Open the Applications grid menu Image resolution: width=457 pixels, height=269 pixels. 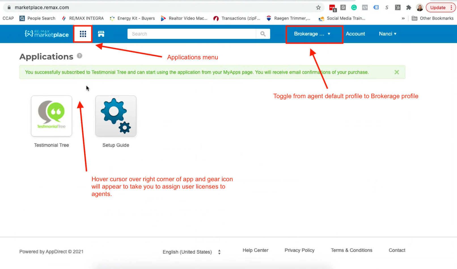click(83, 34)
